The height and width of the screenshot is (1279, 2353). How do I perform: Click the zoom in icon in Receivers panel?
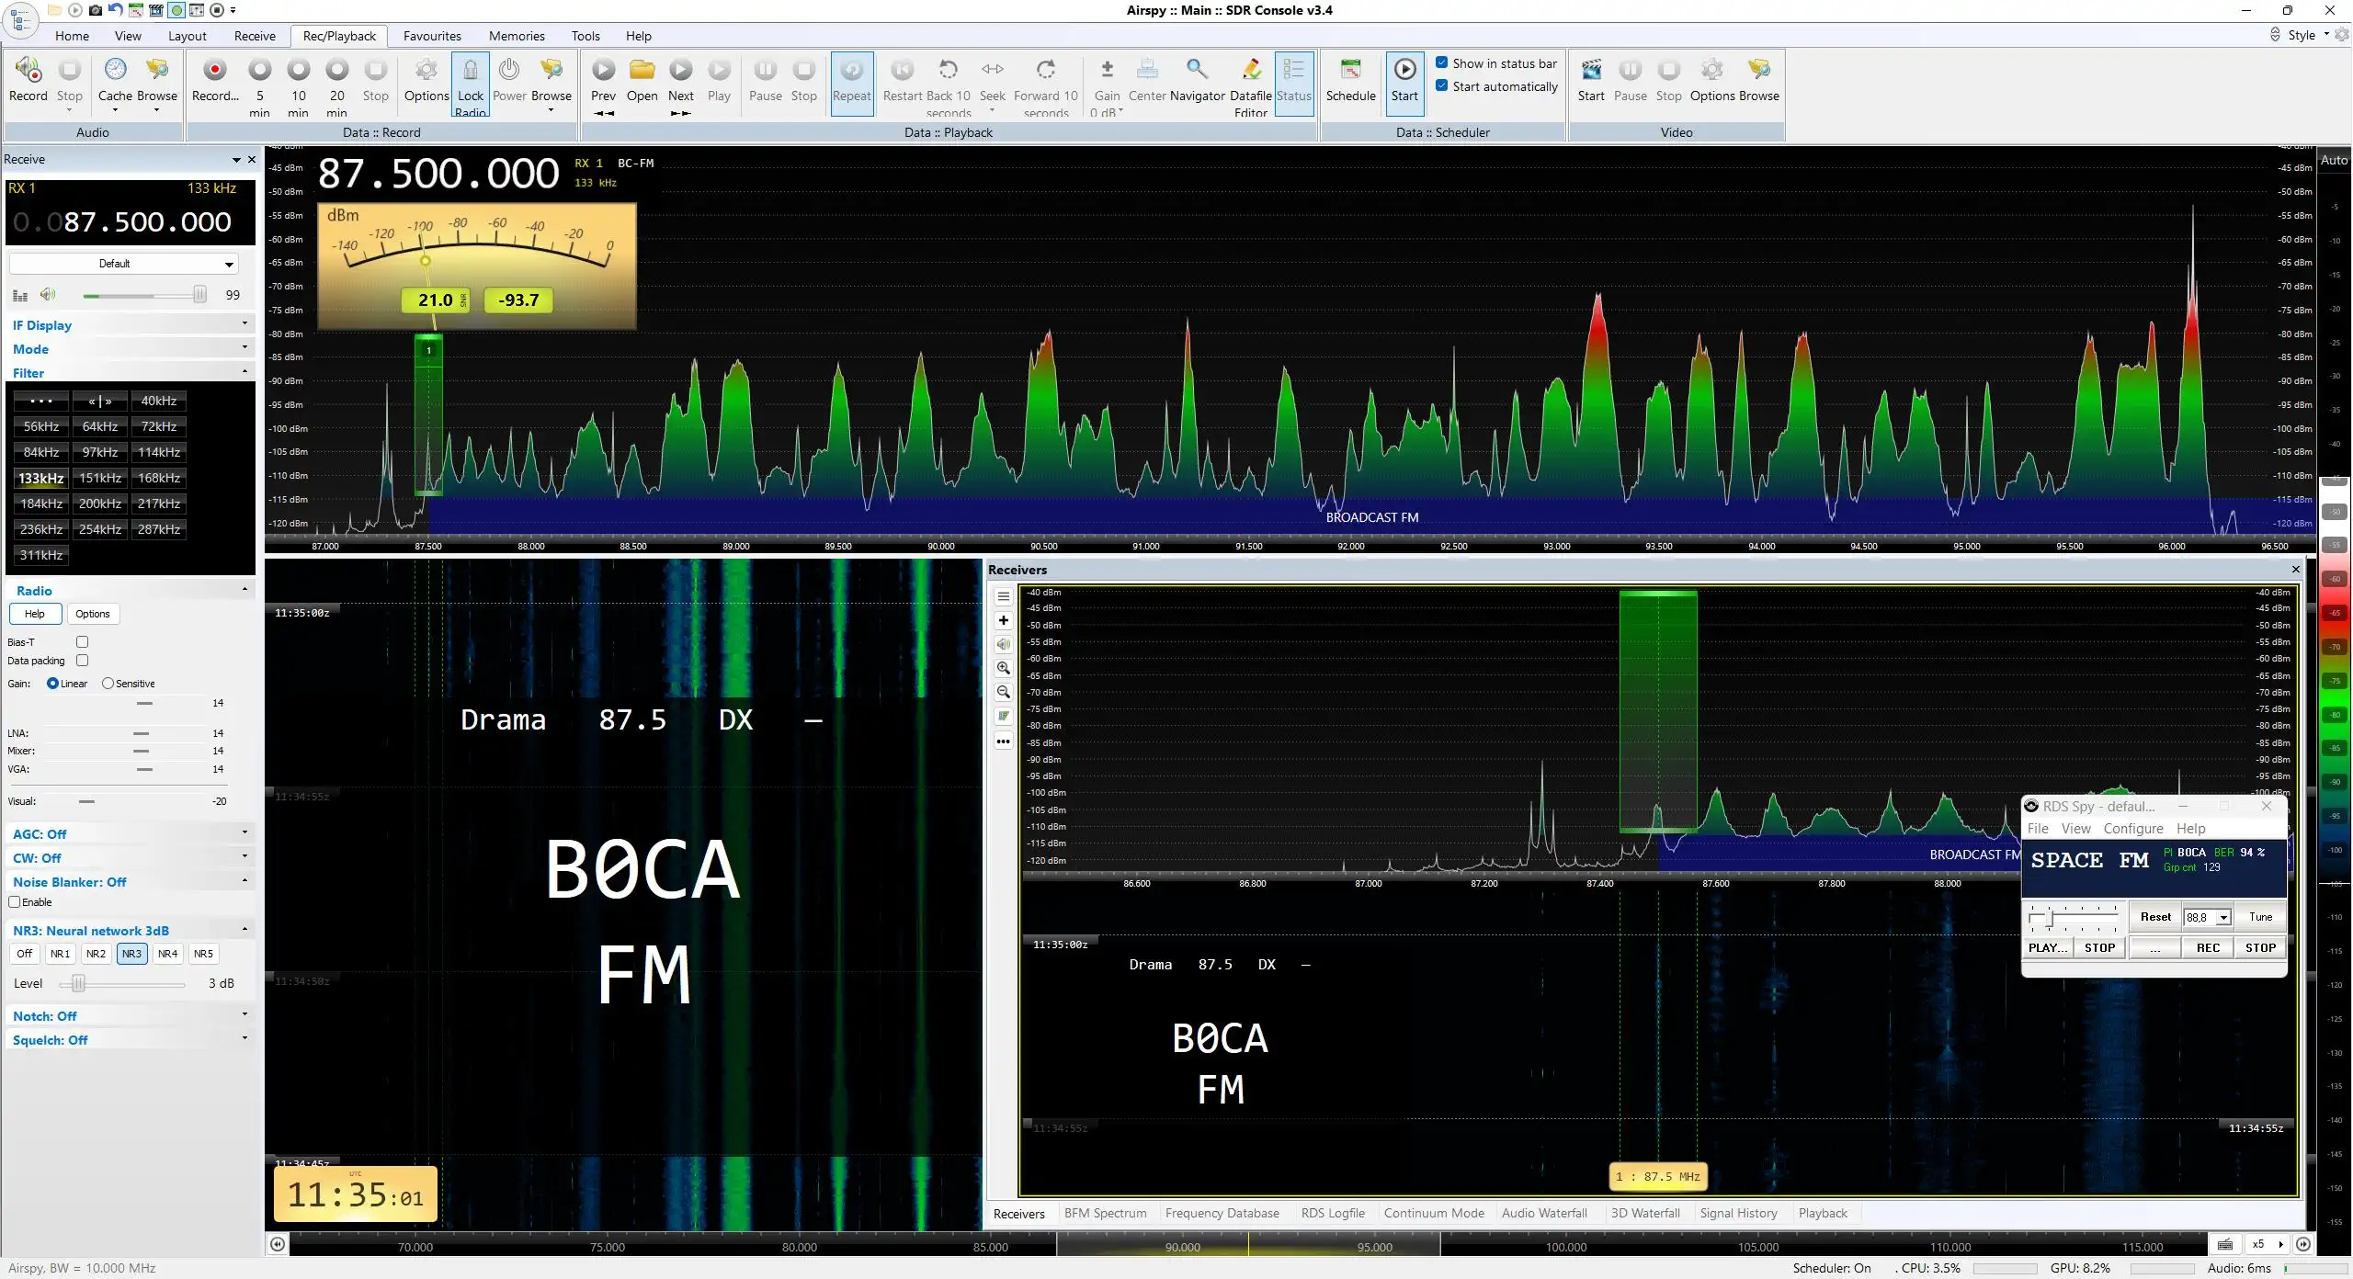(1004, 668)
